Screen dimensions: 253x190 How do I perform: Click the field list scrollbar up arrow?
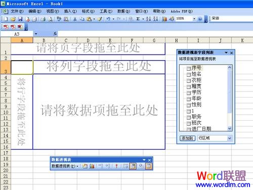pos(229,68)
